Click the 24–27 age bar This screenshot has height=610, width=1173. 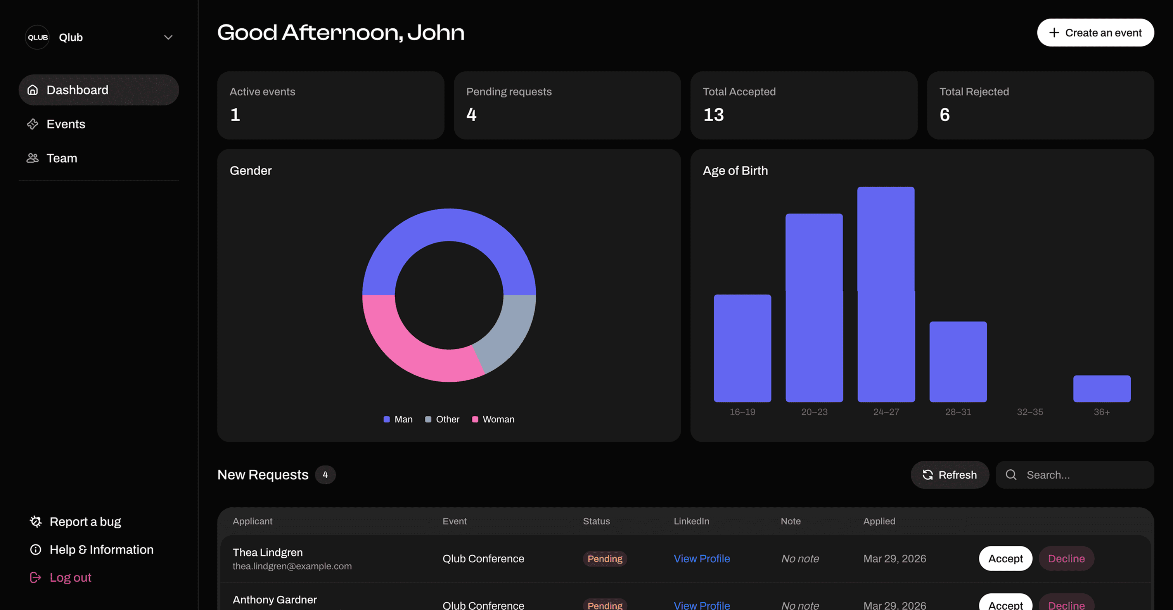(x=886, y=294)
